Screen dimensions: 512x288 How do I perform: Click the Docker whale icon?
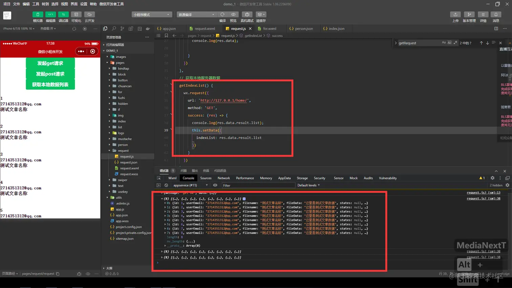point(148,29)
